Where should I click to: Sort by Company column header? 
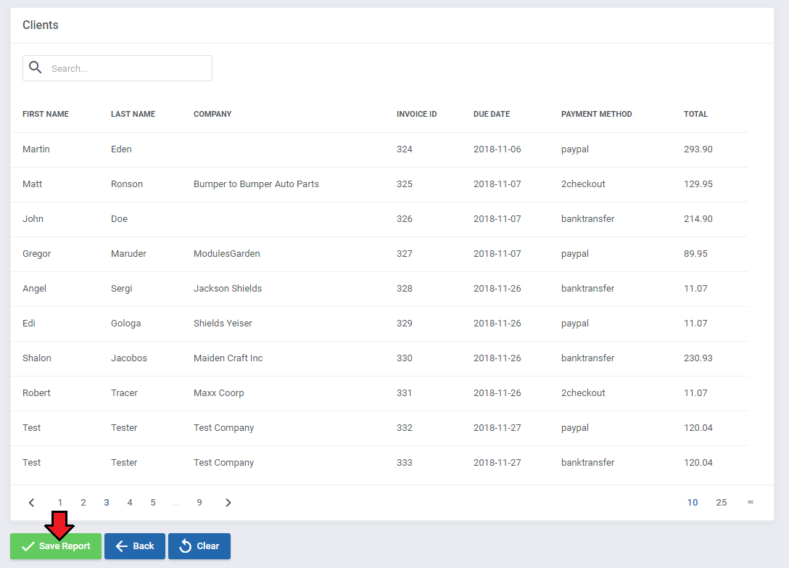click(213, 115)
